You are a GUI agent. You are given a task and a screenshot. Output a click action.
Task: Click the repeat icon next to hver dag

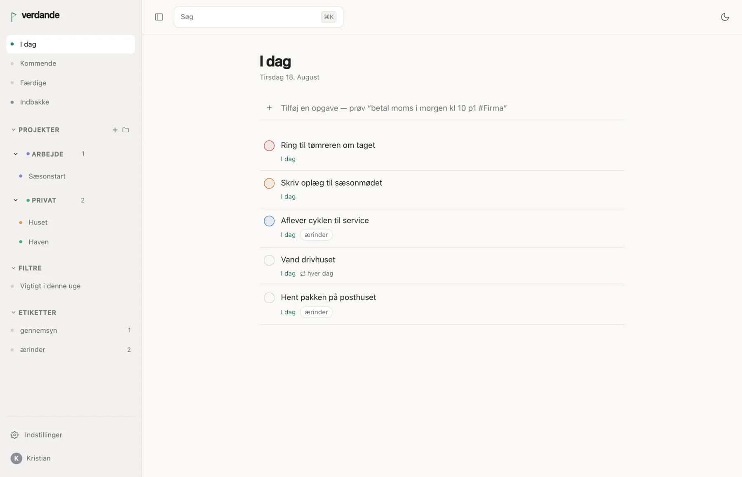pos(303,274)
